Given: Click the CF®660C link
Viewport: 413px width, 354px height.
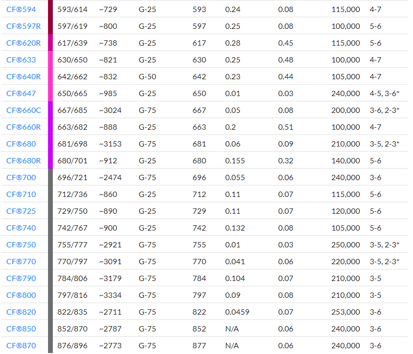Looking at the screenshot, I should point(24,110).
